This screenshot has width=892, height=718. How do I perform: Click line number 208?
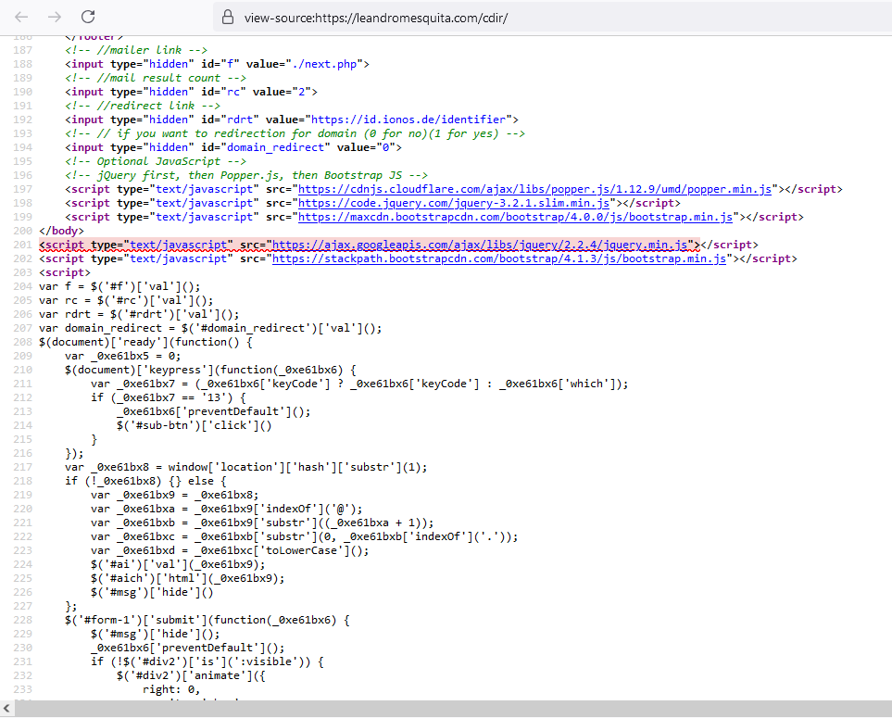(19, 342)
